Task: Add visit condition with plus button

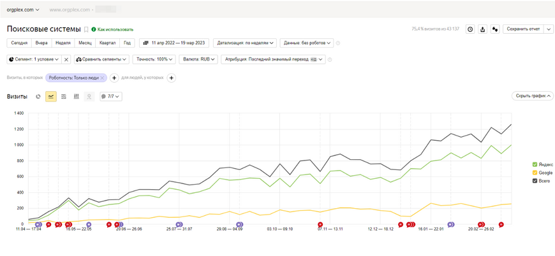Action: 115,78
